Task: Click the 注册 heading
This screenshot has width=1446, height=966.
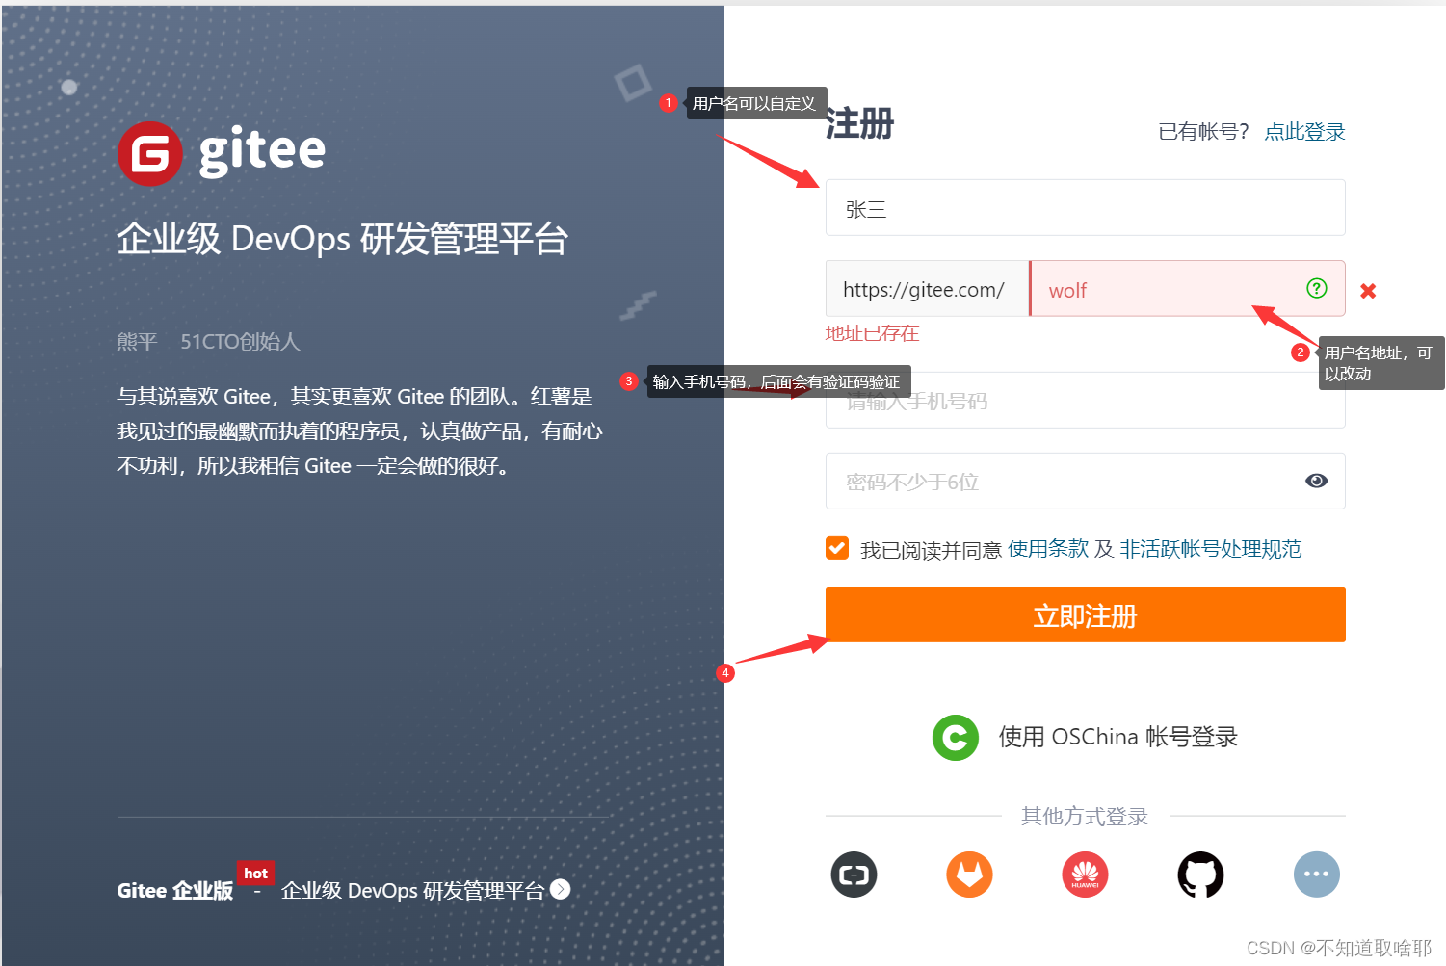Action: (x=860, y=125)
